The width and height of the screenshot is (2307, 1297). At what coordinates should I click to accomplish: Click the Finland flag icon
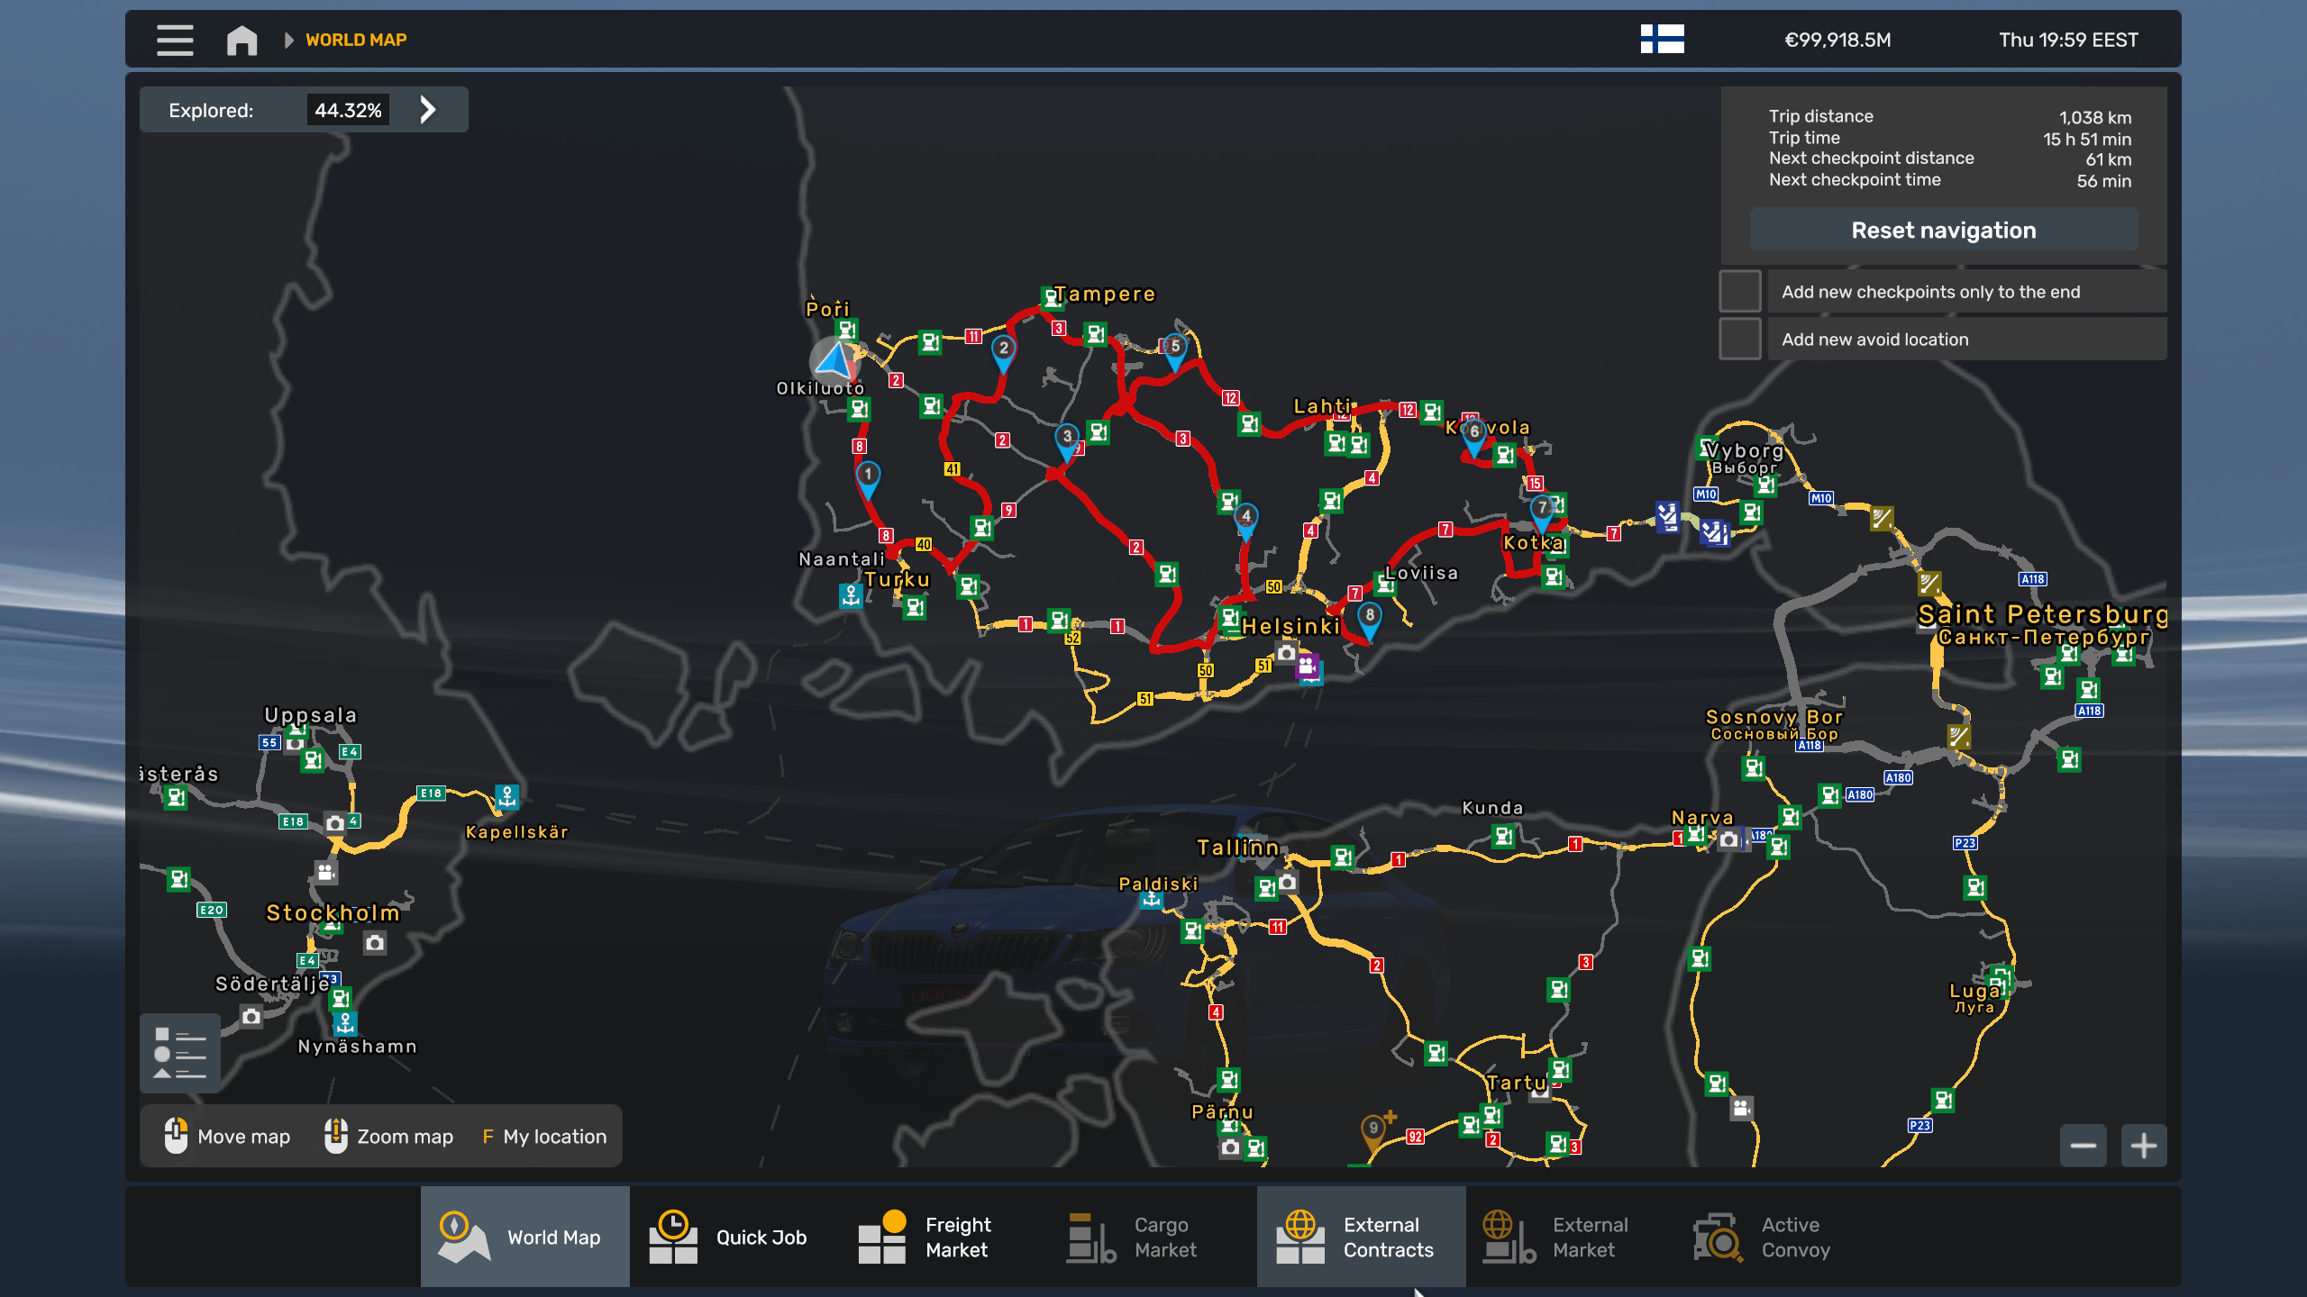click(x=1662, y=40)
